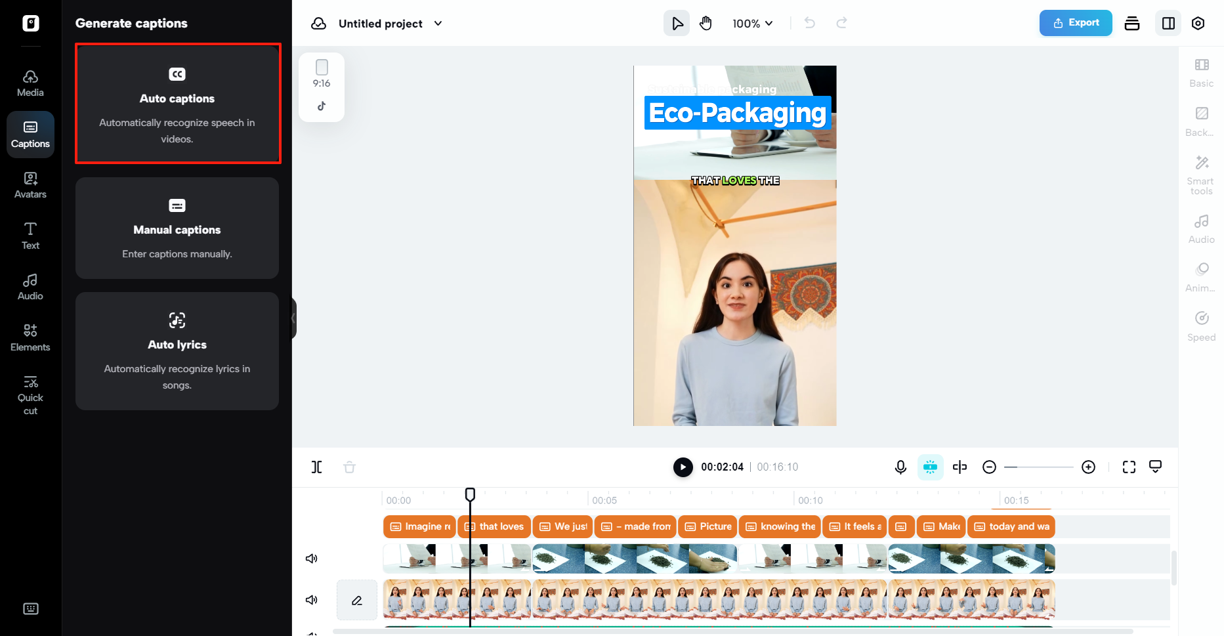The width and height of the screenshot is (1224, 636).
Task: Play the video preview
Action: click(x=683, y=467)
